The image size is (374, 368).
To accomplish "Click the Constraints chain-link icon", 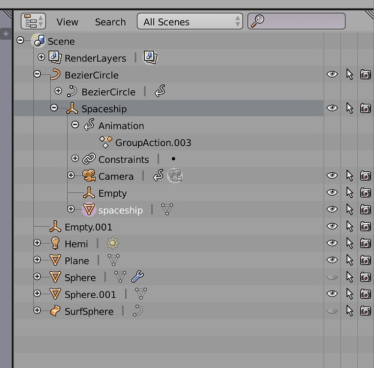I will [x=89, y=159].
